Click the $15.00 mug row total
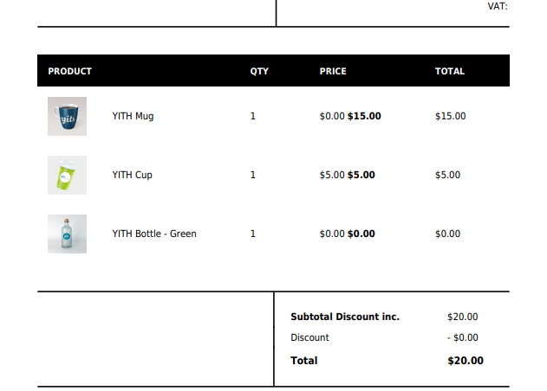 (x=451, y=116)
